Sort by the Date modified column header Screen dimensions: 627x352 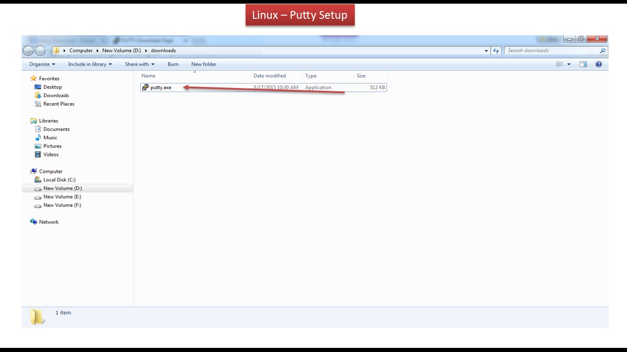click(277, 76)
